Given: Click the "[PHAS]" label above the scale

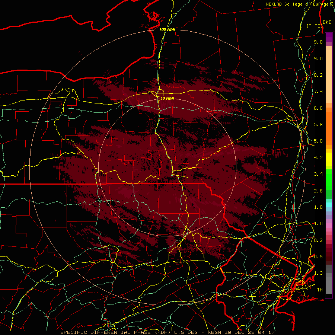Looking at the screenshot, I should (x=314, y=26).
